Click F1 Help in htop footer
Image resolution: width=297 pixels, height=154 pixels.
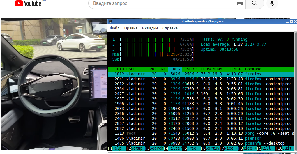tap(117, 148)
